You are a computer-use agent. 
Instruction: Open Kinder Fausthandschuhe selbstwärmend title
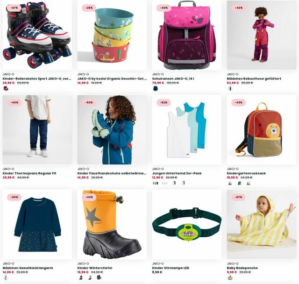click(x=112, y=173)
